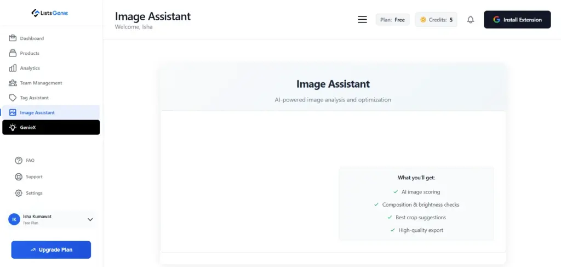Screen dimensions: 561x267
Task: Select Image Assistant in the sidebar
Action: tap(51, 113)
